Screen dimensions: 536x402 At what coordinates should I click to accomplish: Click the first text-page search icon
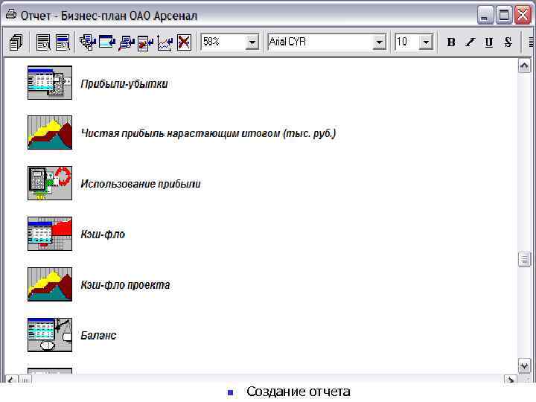(x=43, y=42)
